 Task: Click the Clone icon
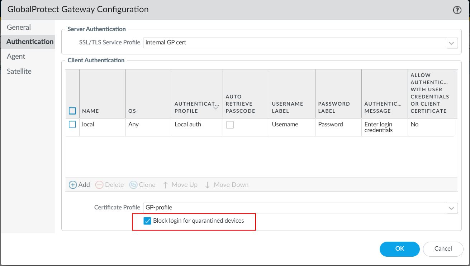[x=133, y=185]
